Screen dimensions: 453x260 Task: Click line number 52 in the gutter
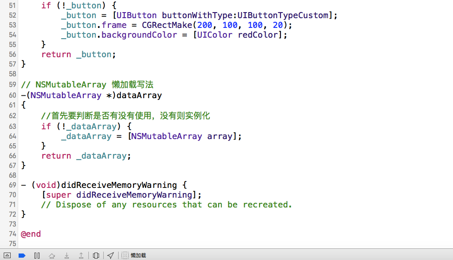coord(13,15)
